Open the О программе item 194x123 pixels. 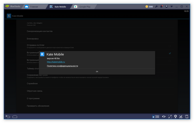point(97,98)
